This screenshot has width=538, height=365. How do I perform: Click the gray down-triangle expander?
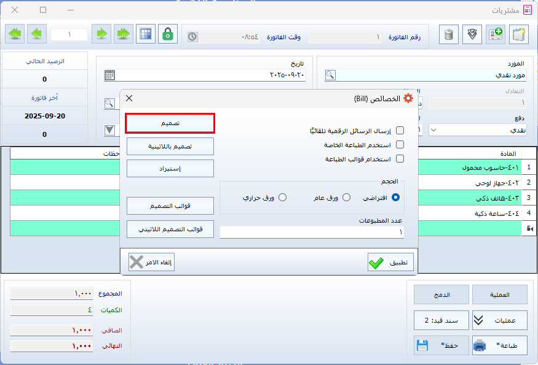pyautogui.click(x=109, y=130)
